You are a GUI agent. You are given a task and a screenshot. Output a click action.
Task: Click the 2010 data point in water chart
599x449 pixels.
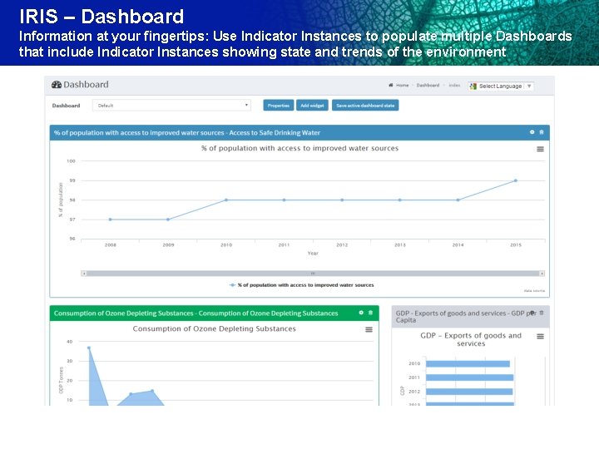tap(226, 200)
